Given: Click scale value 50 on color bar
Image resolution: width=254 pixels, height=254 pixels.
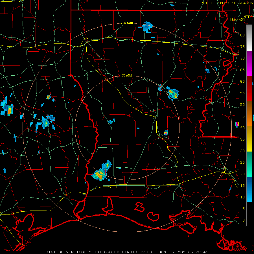Looking at the screenshot, I should (242, 104).
